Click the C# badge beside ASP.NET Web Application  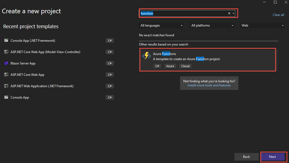(x=110, y=86)
